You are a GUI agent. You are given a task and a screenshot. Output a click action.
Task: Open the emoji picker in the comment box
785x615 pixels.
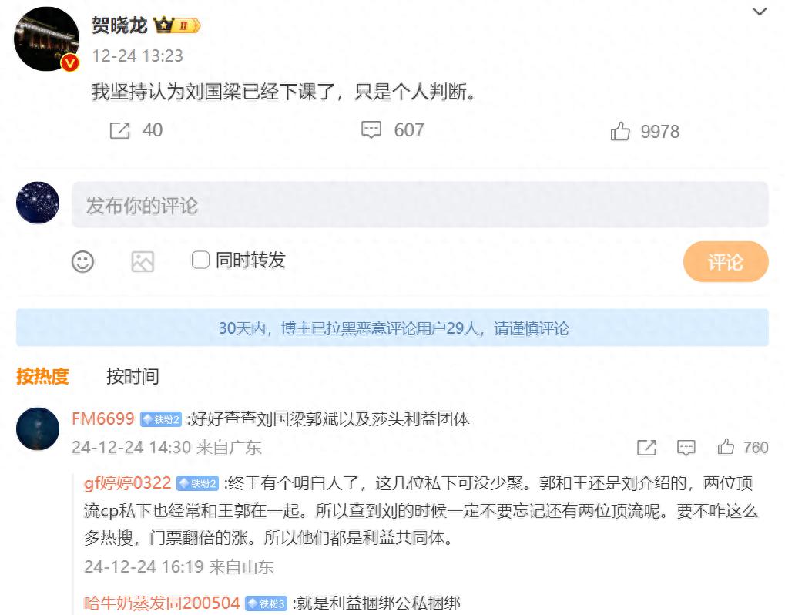(x=82, y=261)
